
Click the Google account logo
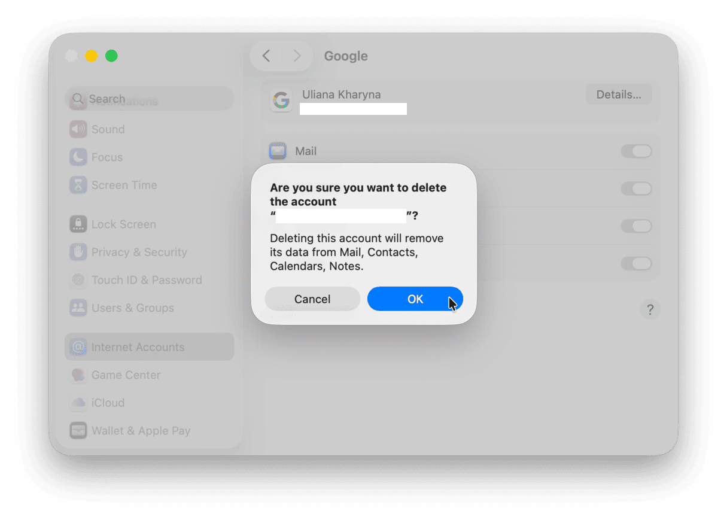(x=281, y=101)
